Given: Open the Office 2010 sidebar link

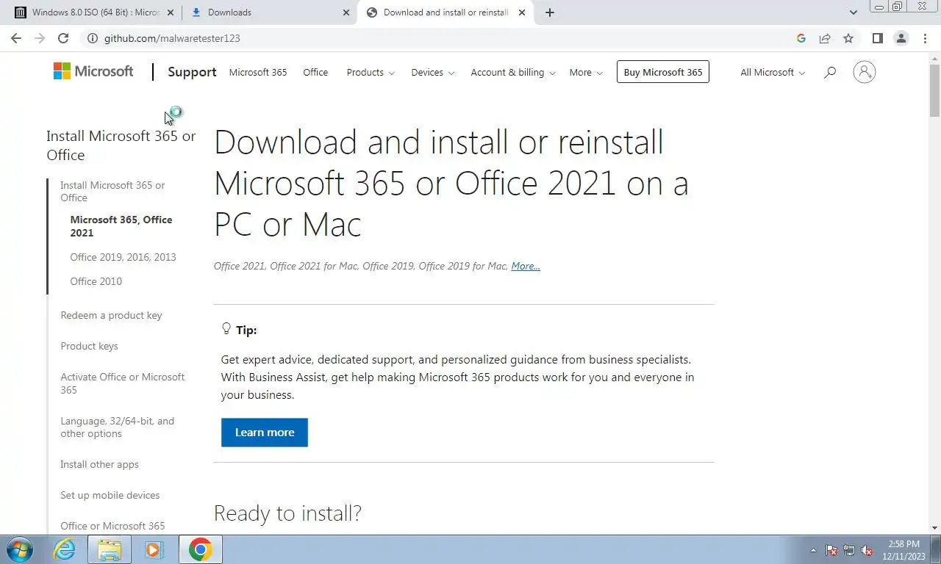Looking at the screenshot, I should click(96, 281).
